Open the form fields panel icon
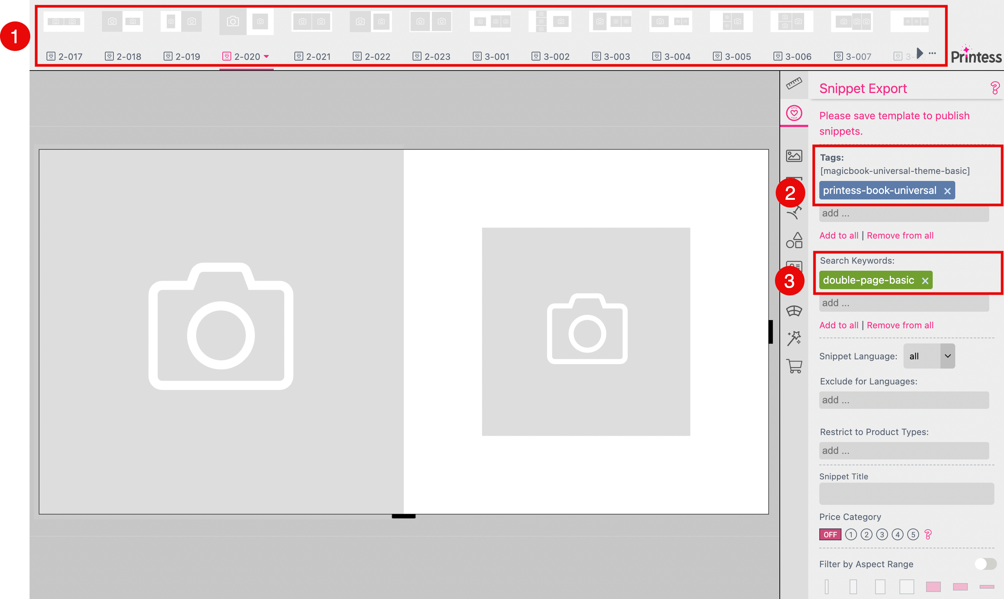The height and width of the screenshot is (599, 1004). tap(794, 266)
